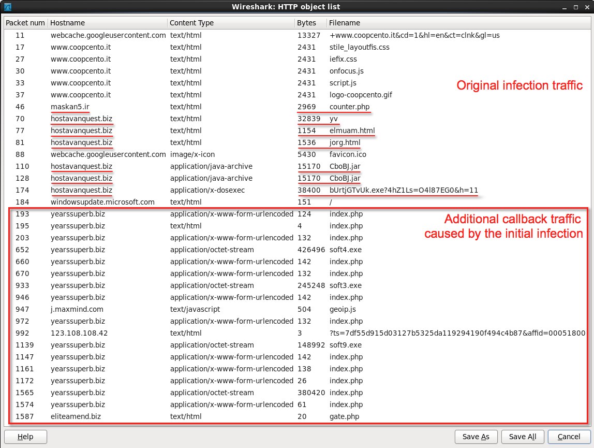
Task: Select the bUrtjGTvUk.exe download row
Action: [x=297, y=190]
